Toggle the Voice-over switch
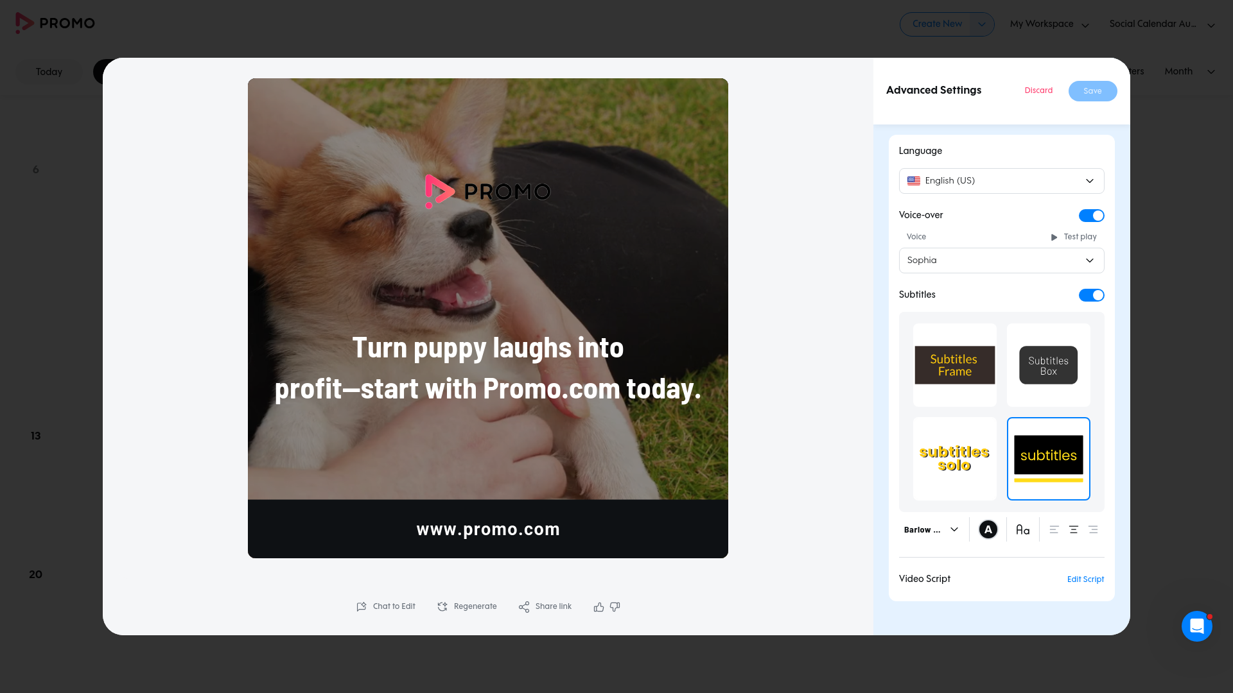 1091,216
